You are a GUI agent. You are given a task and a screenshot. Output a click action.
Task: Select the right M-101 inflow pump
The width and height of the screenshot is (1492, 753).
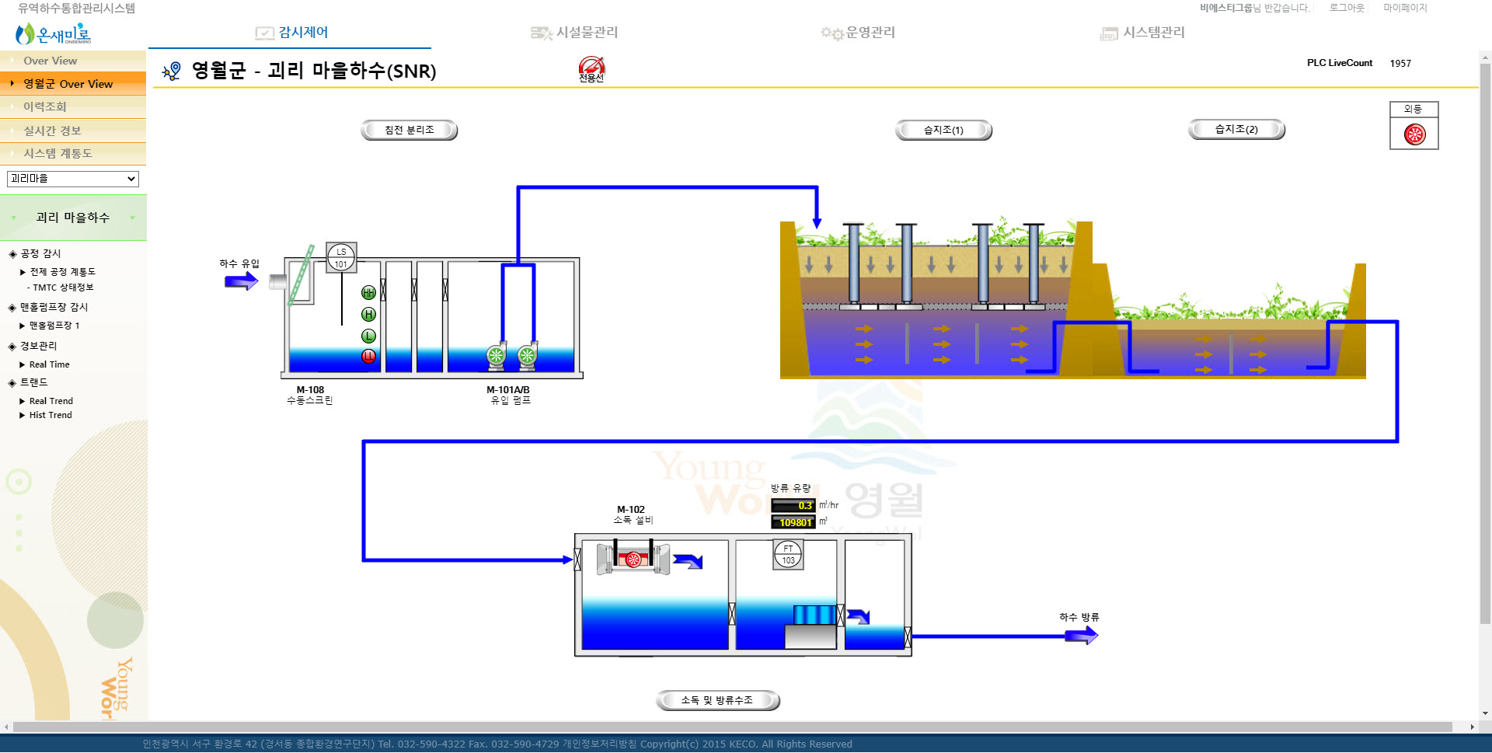coord(528,355)
